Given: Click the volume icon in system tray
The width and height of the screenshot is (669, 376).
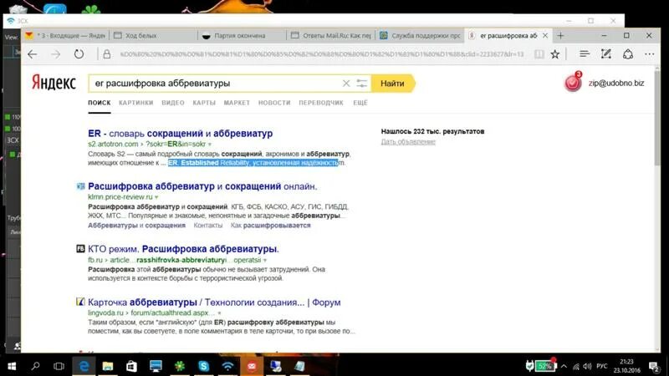Looking at the screenshot, I should [587, 366].
